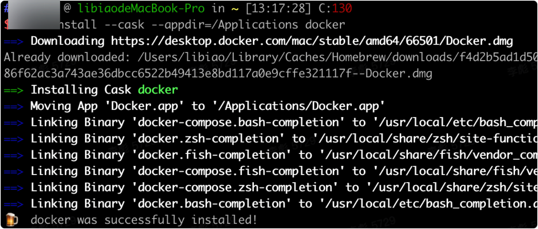Click the arrow before Moving App line
Viewport: 538px width, 229px height.
click(14, 106)
